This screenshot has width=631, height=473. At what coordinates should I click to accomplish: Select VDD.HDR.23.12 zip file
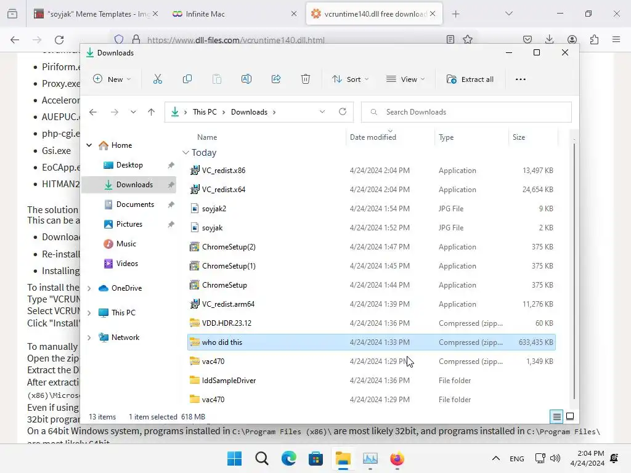371,323
